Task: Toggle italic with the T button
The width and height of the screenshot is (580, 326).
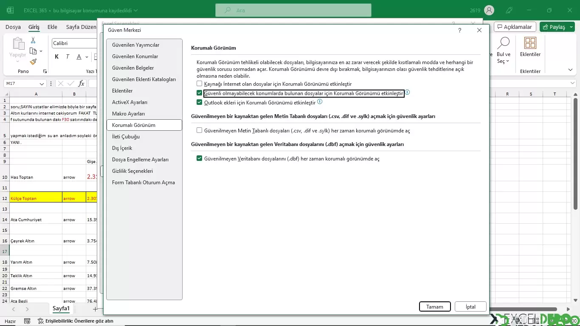Action: click(x=68, y=57)
